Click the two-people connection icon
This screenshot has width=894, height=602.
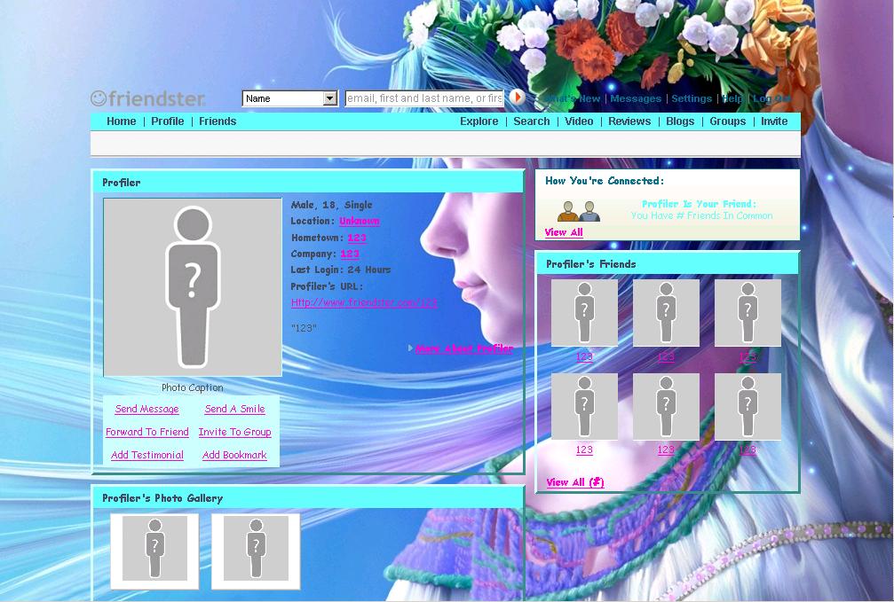coord(578,211)
